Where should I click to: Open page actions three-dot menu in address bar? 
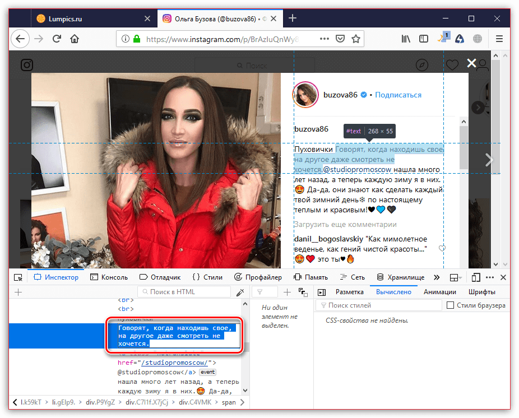(x=323, y=39)
